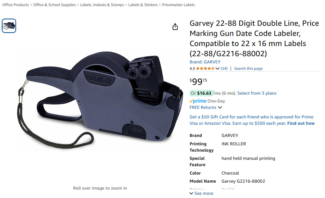Click the share icon above product image
The image size is (325, 198).
pyautogui.click(x=175, y=27)
